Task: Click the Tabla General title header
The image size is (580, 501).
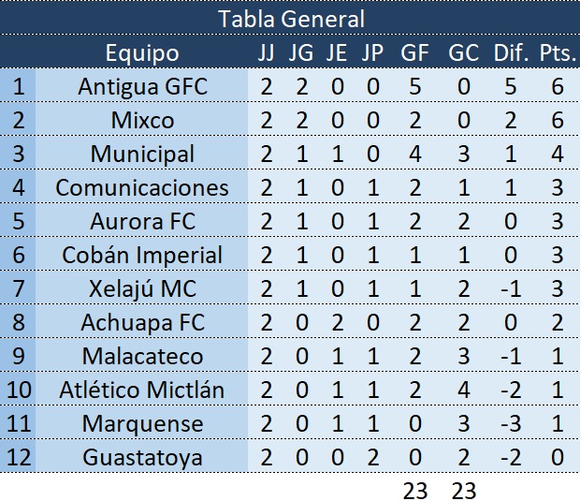Action: pyautogui.click(x=290, y=18)
